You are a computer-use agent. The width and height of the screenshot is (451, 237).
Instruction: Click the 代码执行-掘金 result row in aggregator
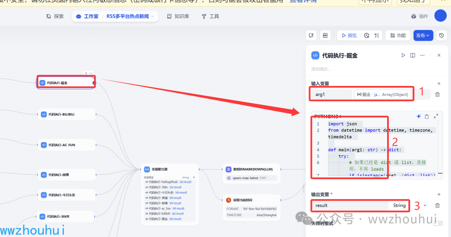(x=170, y=219)
